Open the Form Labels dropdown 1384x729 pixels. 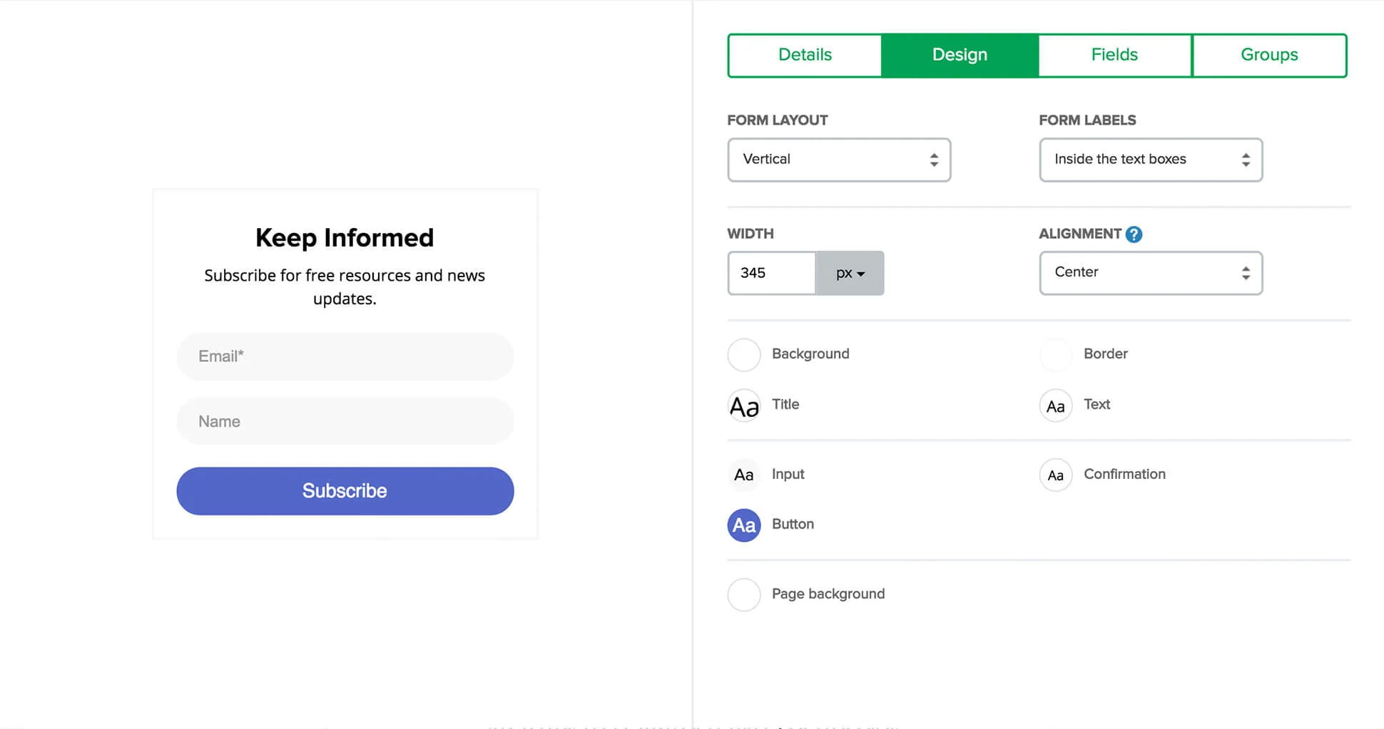[1151, 160]
